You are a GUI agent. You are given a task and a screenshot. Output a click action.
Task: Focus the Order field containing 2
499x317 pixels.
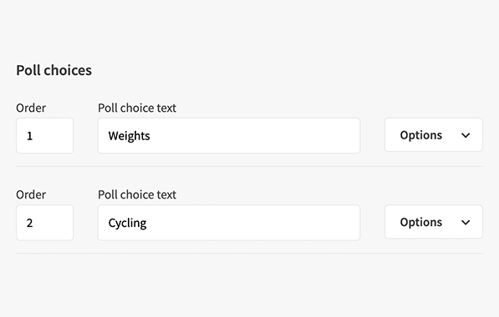click(45, 223)
